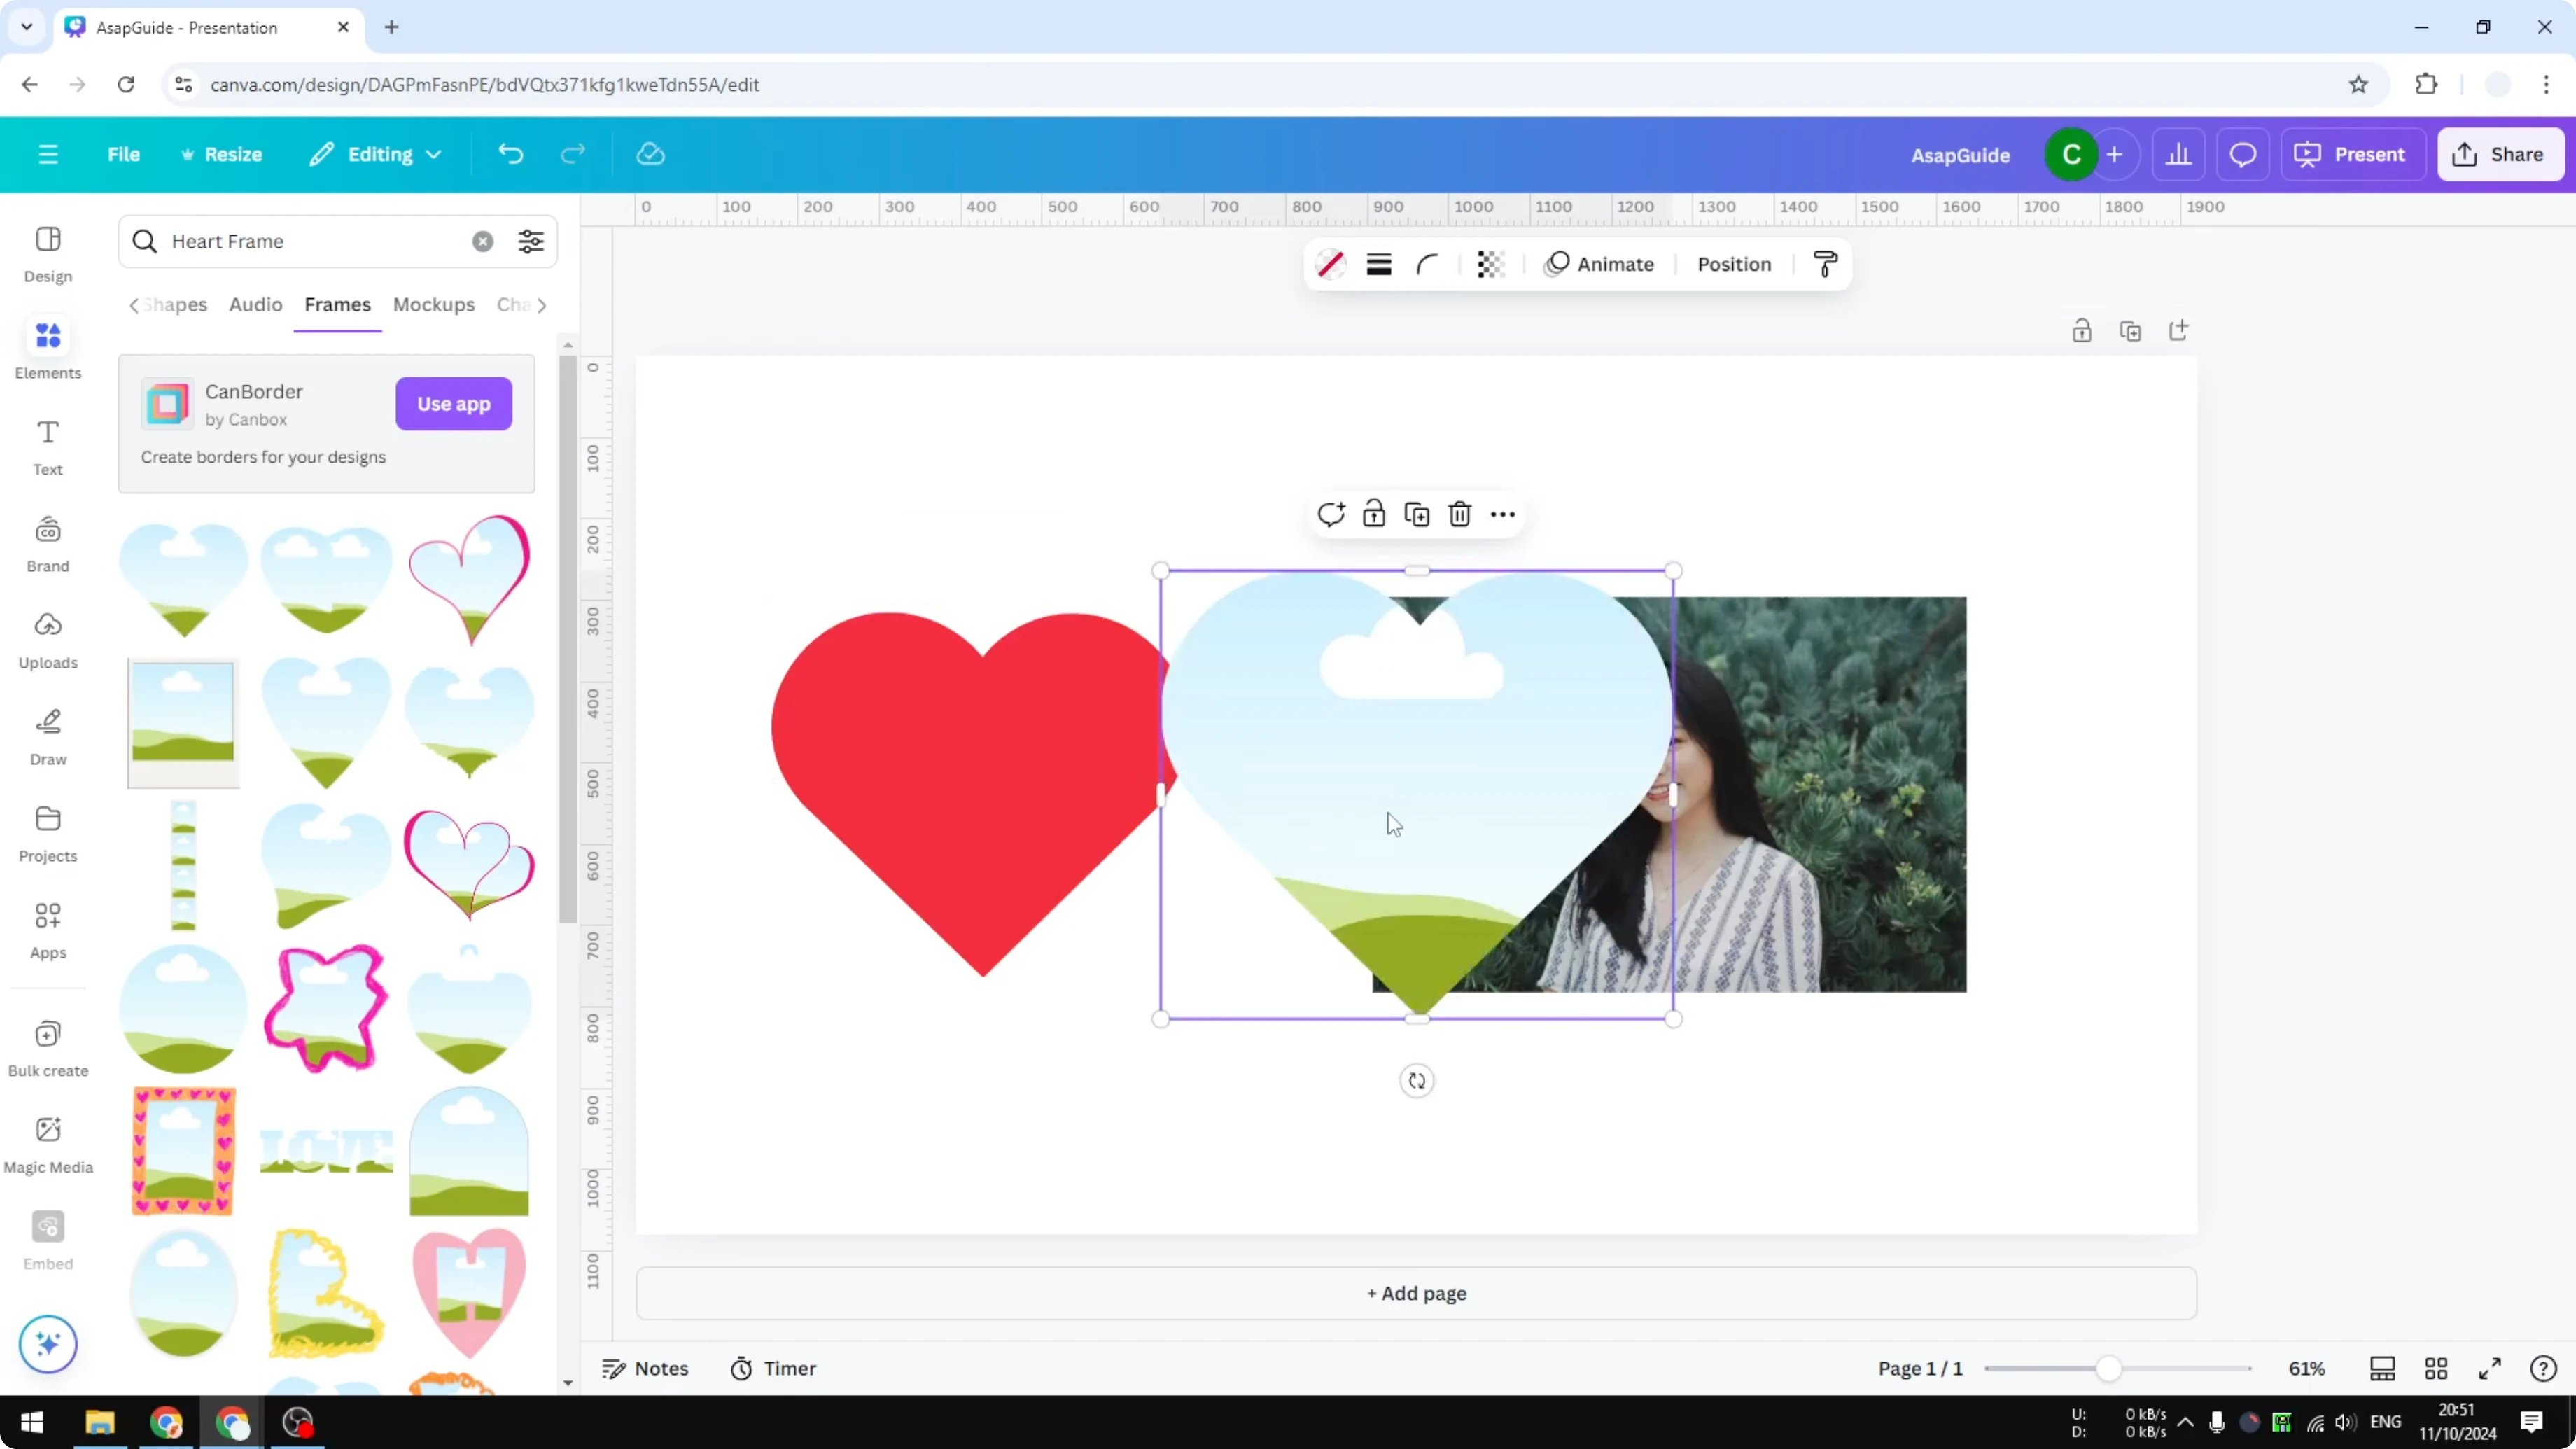Delete the selected frame with trash icon
Viewport: 2576px width, 1449px height.
(1459, 513)
